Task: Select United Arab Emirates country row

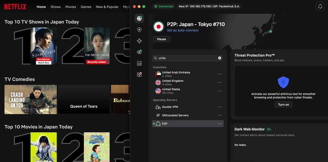Action: tap(188, 74)
